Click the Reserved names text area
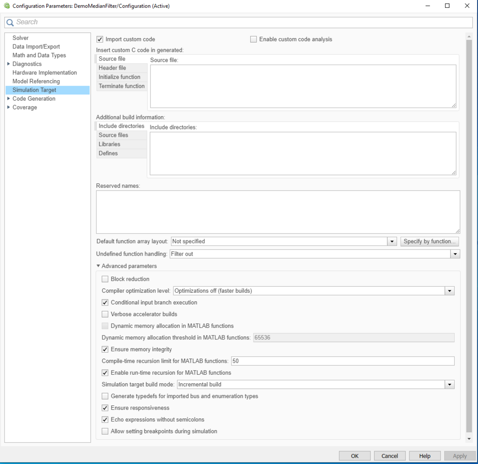 278,212
